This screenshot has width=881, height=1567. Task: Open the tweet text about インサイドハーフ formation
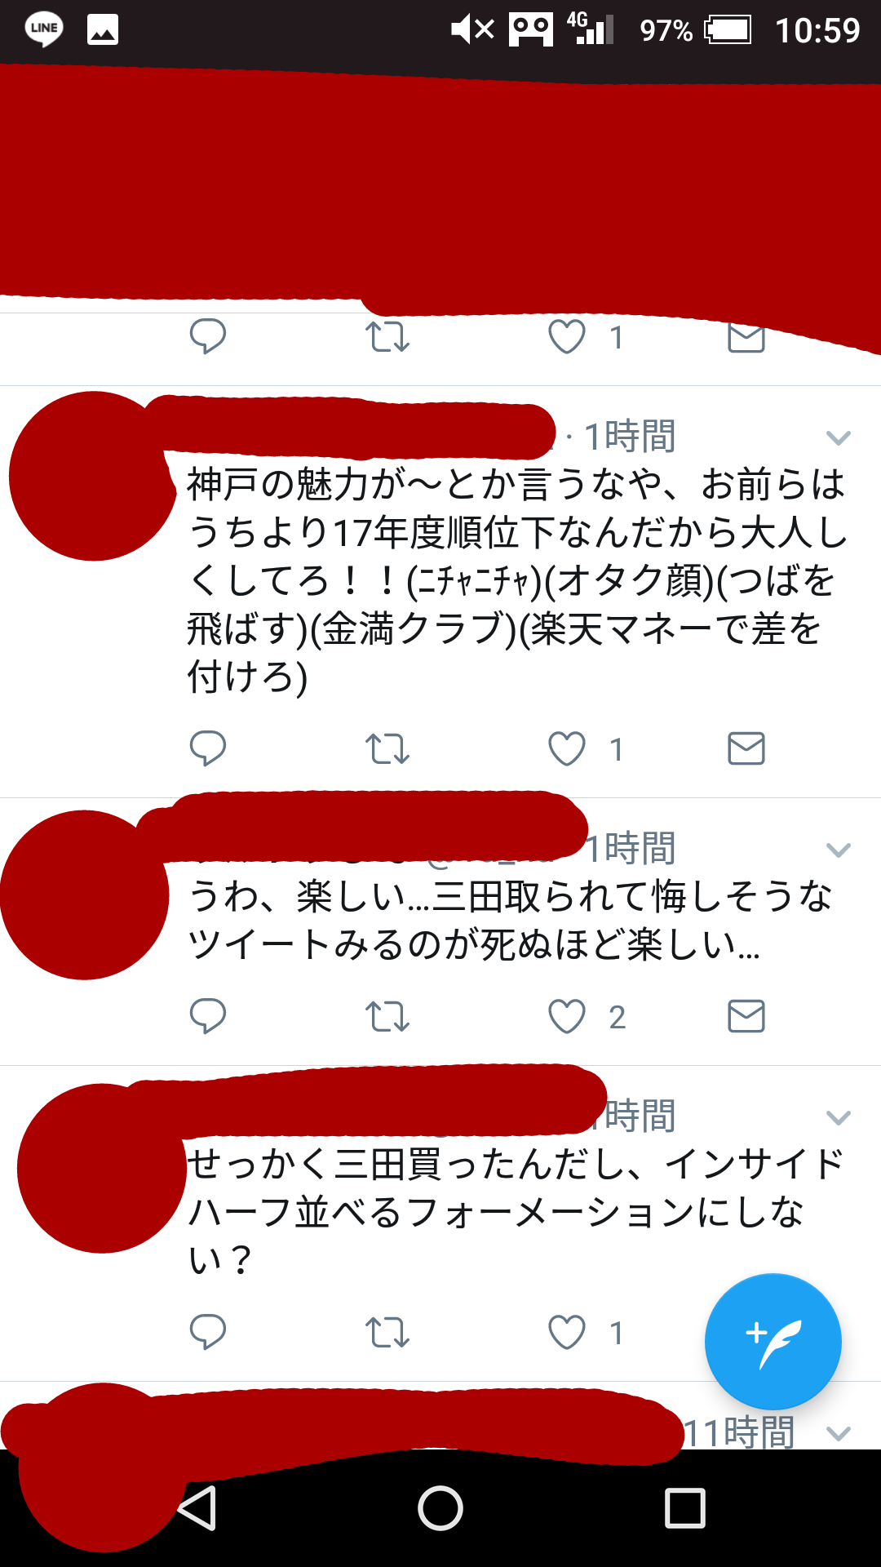coord(516,1212)
